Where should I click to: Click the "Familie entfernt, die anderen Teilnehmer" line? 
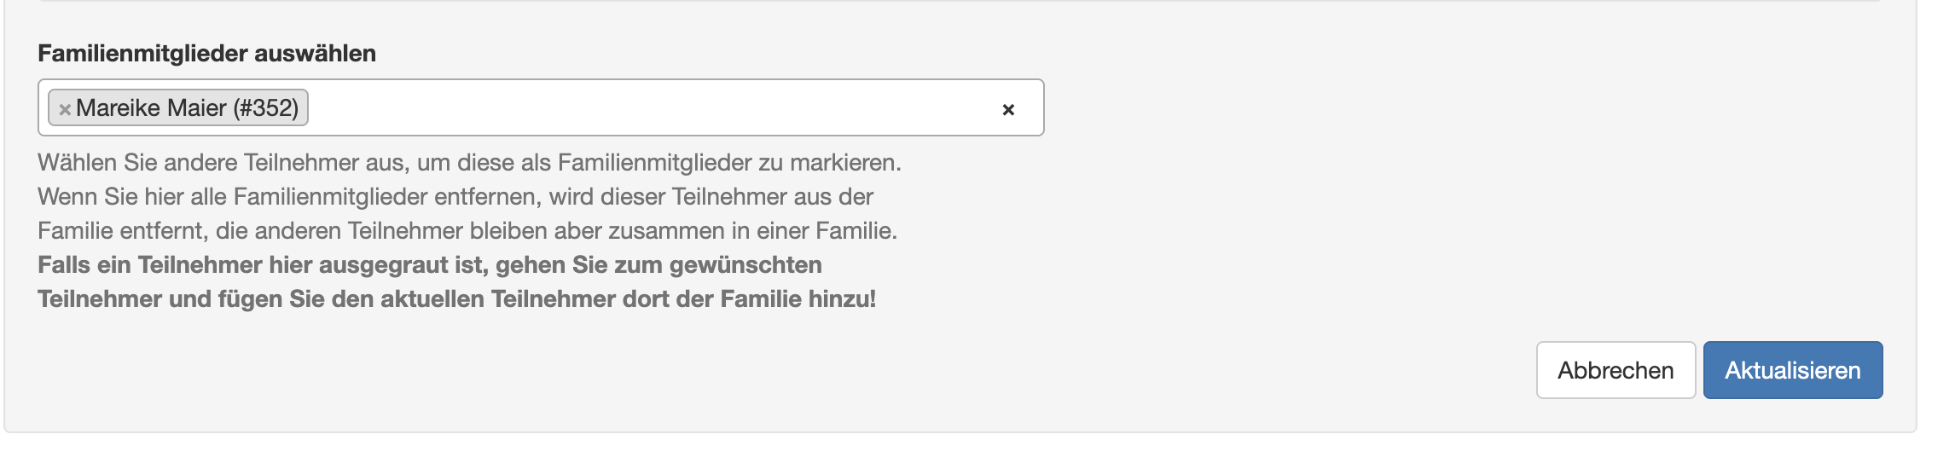[x=467, y=231]
